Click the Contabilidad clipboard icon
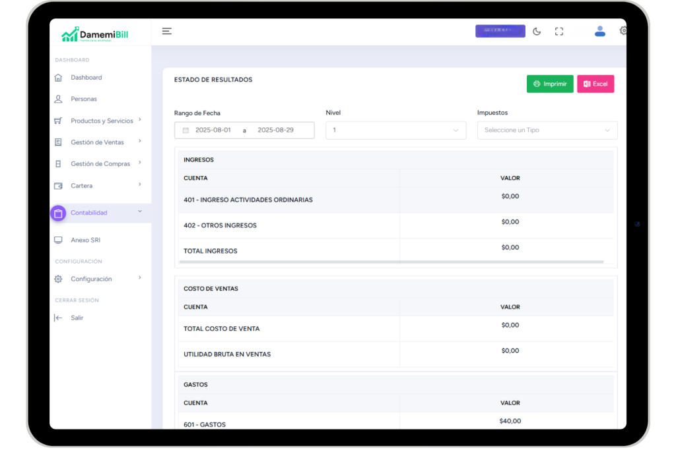 coord(58,213)
